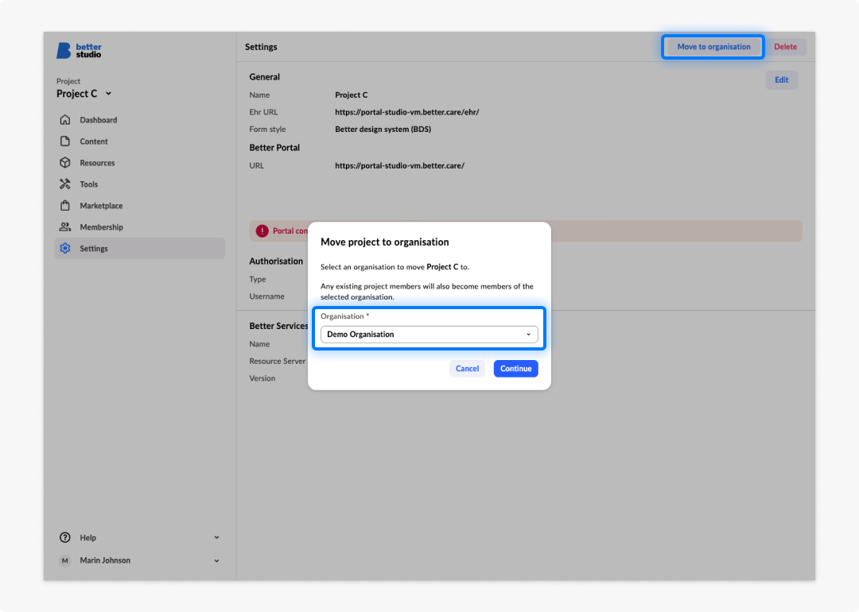Open Content section in sidebar
The height and width of the screenshot is (612, 859).
click(x=140, y=141)
